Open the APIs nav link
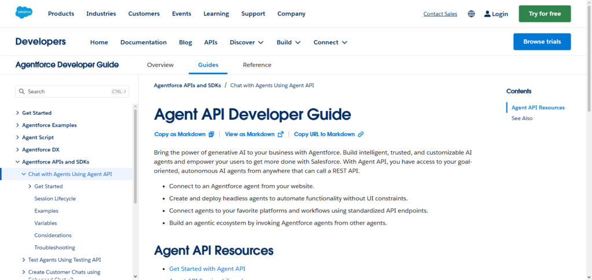 (210, 42)
